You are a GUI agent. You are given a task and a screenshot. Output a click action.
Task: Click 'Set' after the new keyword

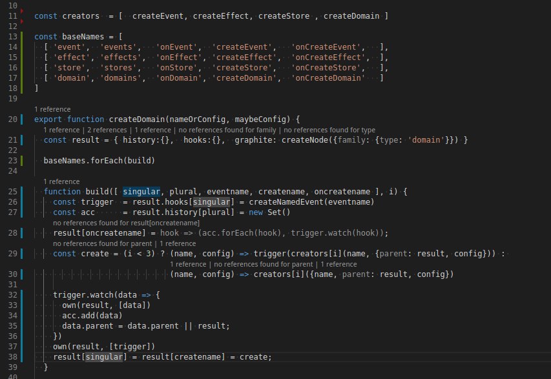pyautogui.click(x=275, y=212)
